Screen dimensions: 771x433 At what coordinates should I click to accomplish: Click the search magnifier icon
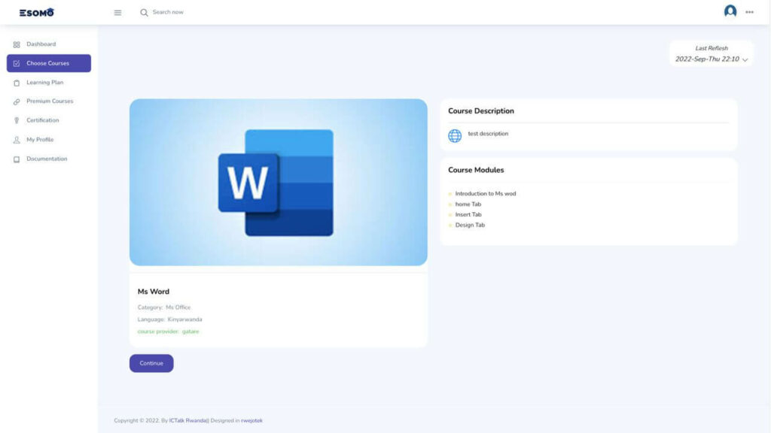pyautogui.click(x=144, y=12)
